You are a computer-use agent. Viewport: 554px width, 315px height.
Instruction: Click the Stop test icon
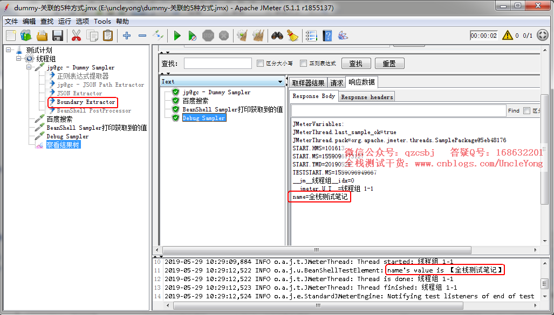[208, 36]
